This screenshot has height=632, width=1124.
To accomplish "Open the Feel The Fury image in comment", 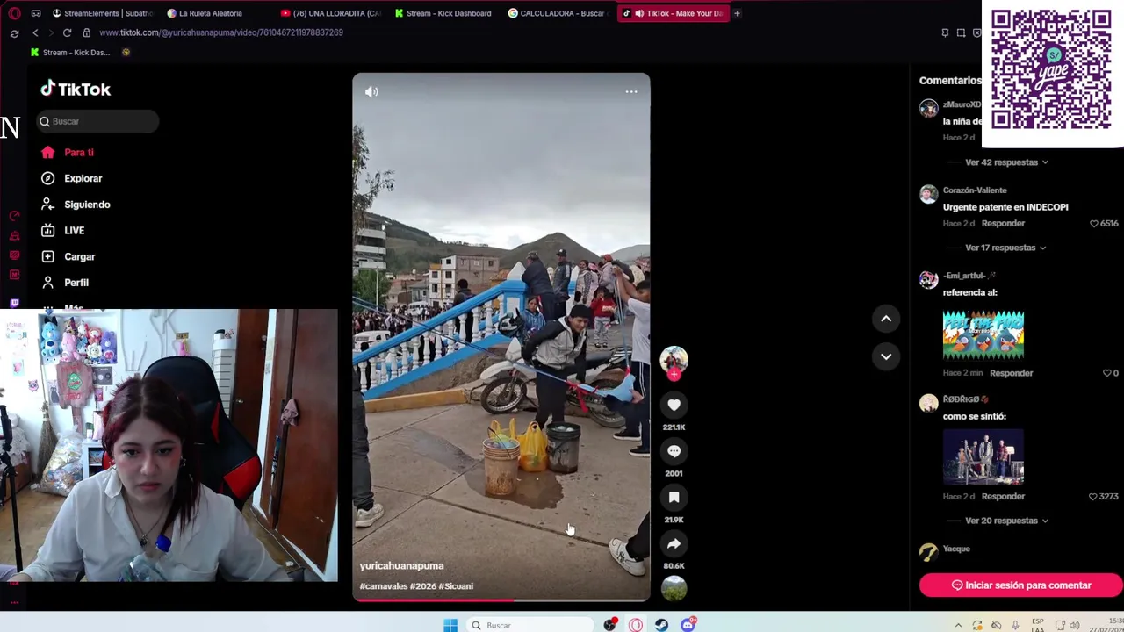I will pos(983,334).
